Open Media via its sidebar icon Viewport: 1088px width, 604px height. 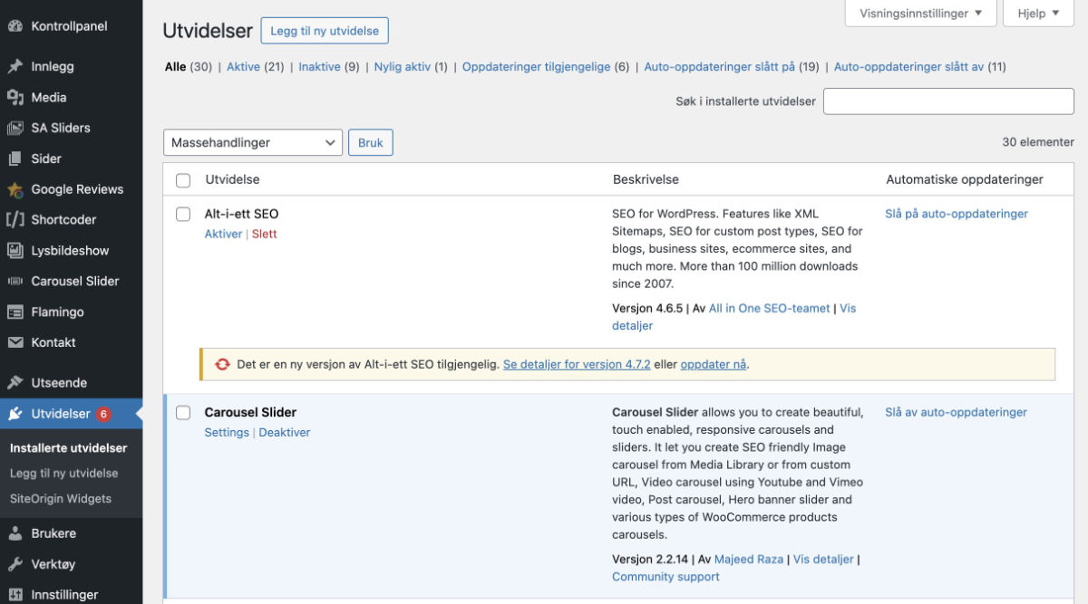coord(15,97)
